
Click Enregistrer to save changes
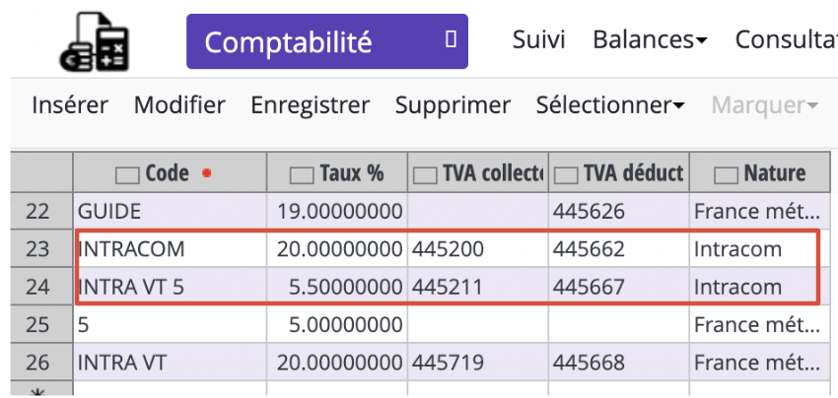(310, 105)
